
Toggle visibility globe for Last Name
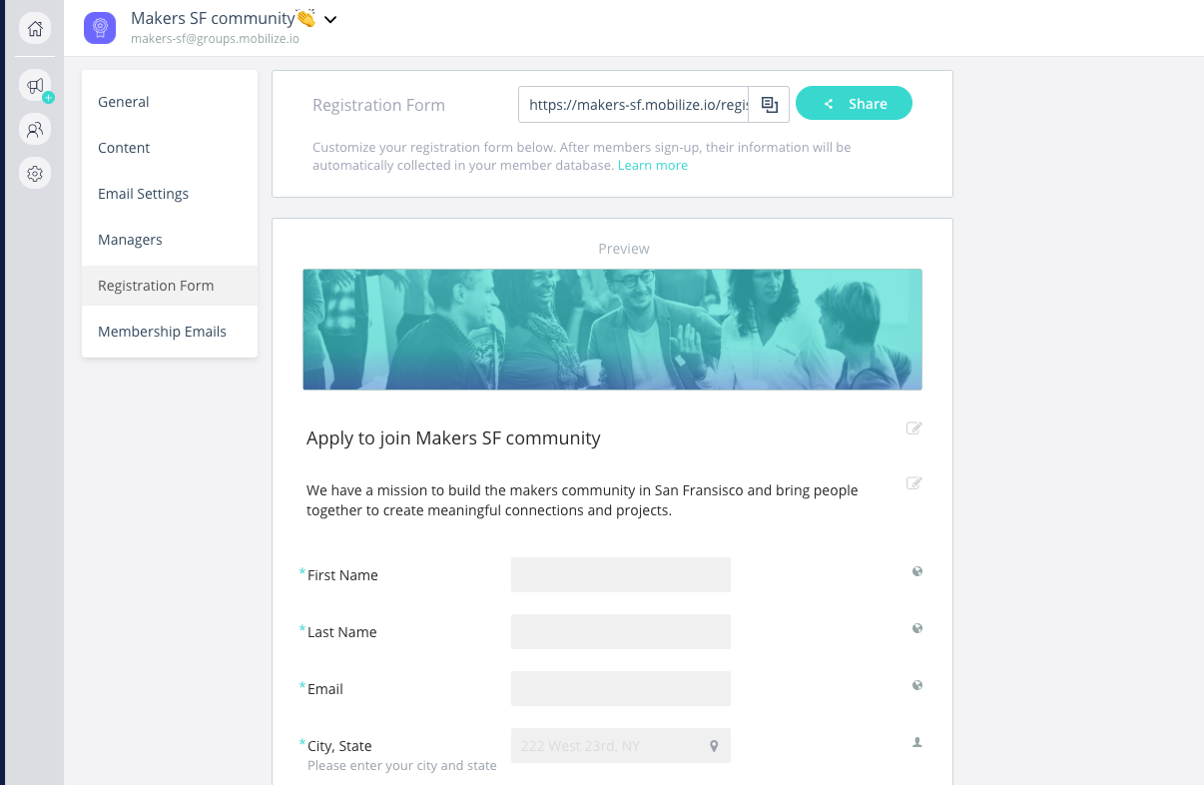pyautogui.click(x=917, y=628)
